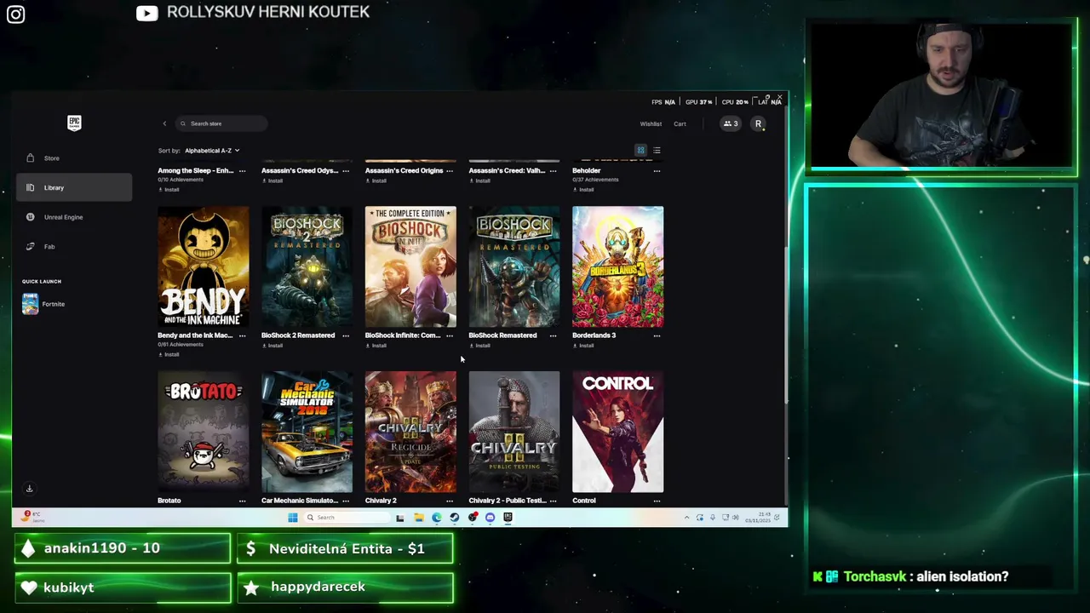Install Bendy and the Ink Machine
Viewport: 1090px width, 613px height.
pos(169,354)
